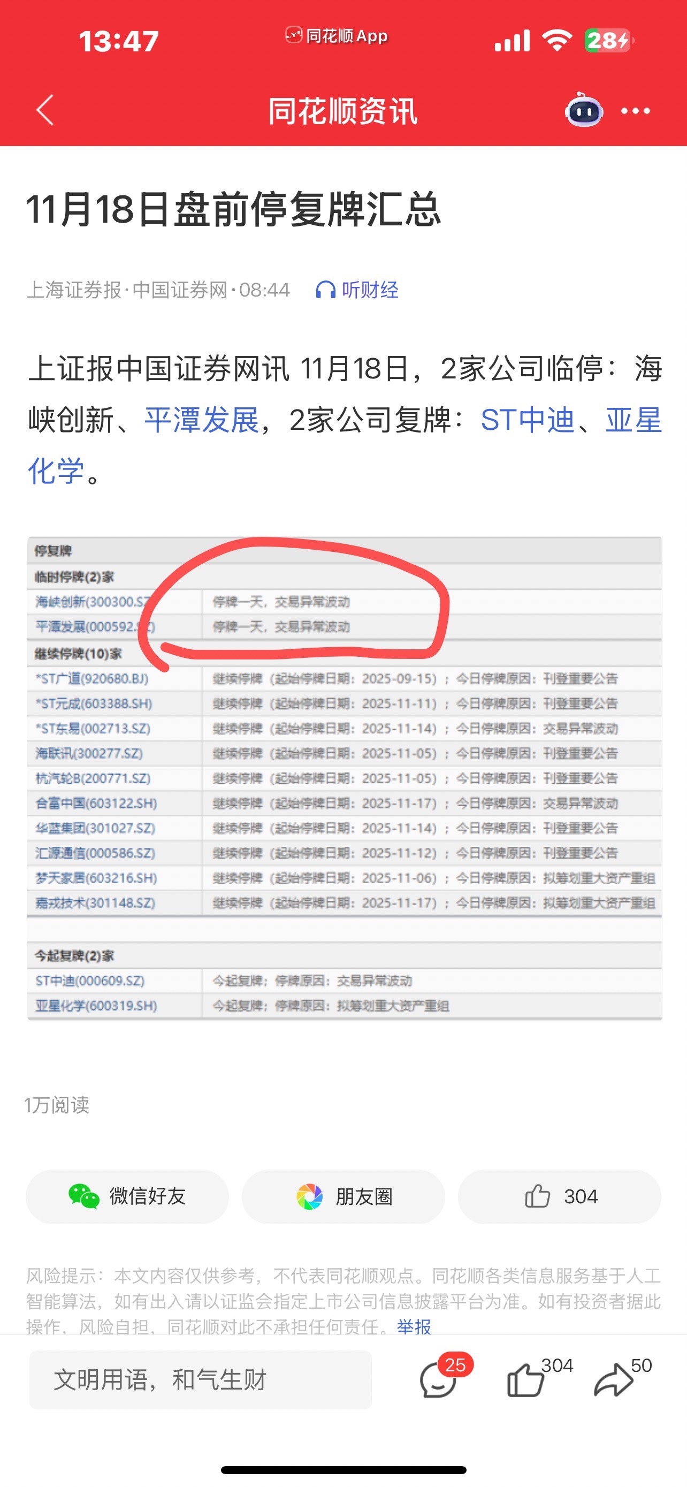Tap the 亚星化学(600319.SH) table row

tap(345, 1006)
